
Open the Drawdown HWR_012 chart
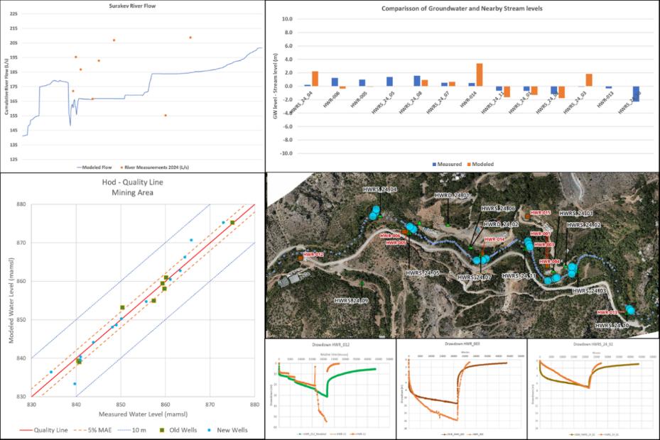[x=330, y=387]
